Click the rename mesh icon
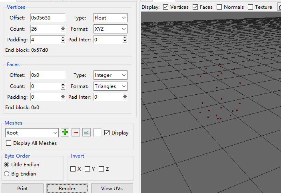 tap(87, 133)
